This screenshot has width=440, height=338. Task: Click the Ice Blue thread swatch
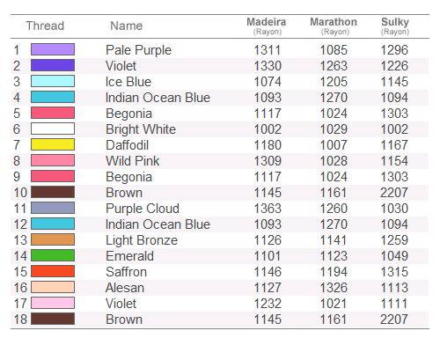tap(53, 81)
